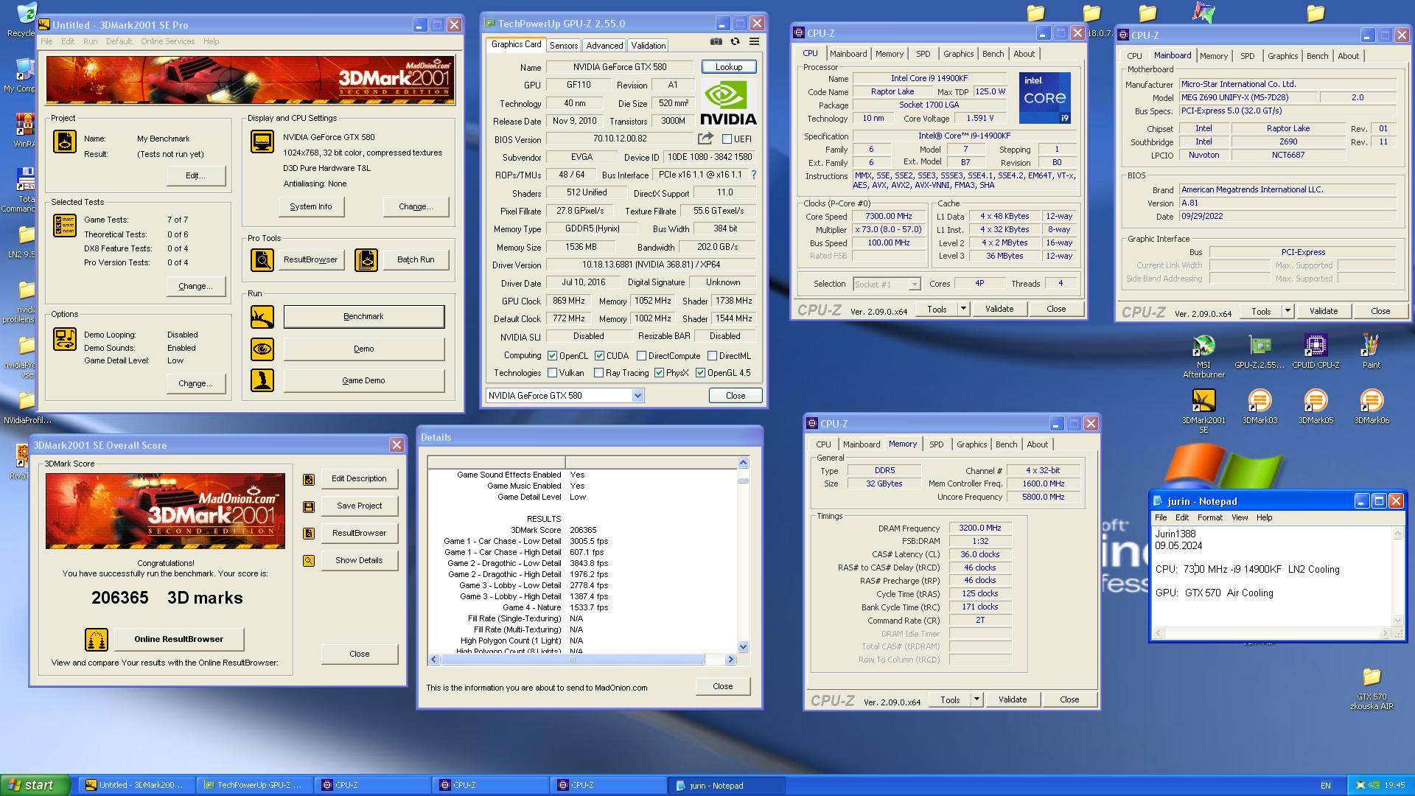Click the Notepad text area
This screenshot has width=1415, height=796.
pos(1272,575)
